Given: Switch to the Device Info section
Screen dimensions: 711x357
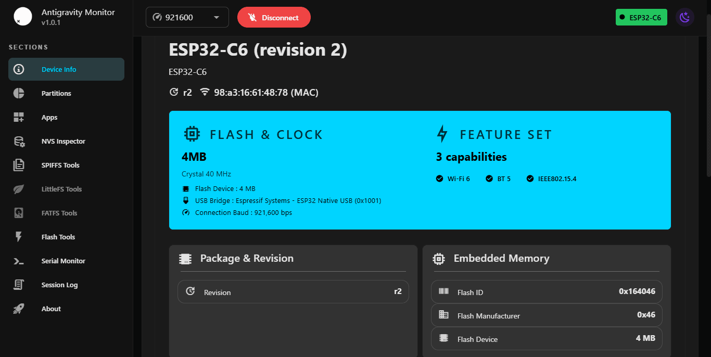Looking at the screenshot, I should click(66, 69).
